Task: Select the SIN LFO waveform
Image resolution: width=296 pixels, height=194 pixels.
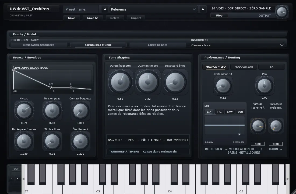Action: pos(209,112)
